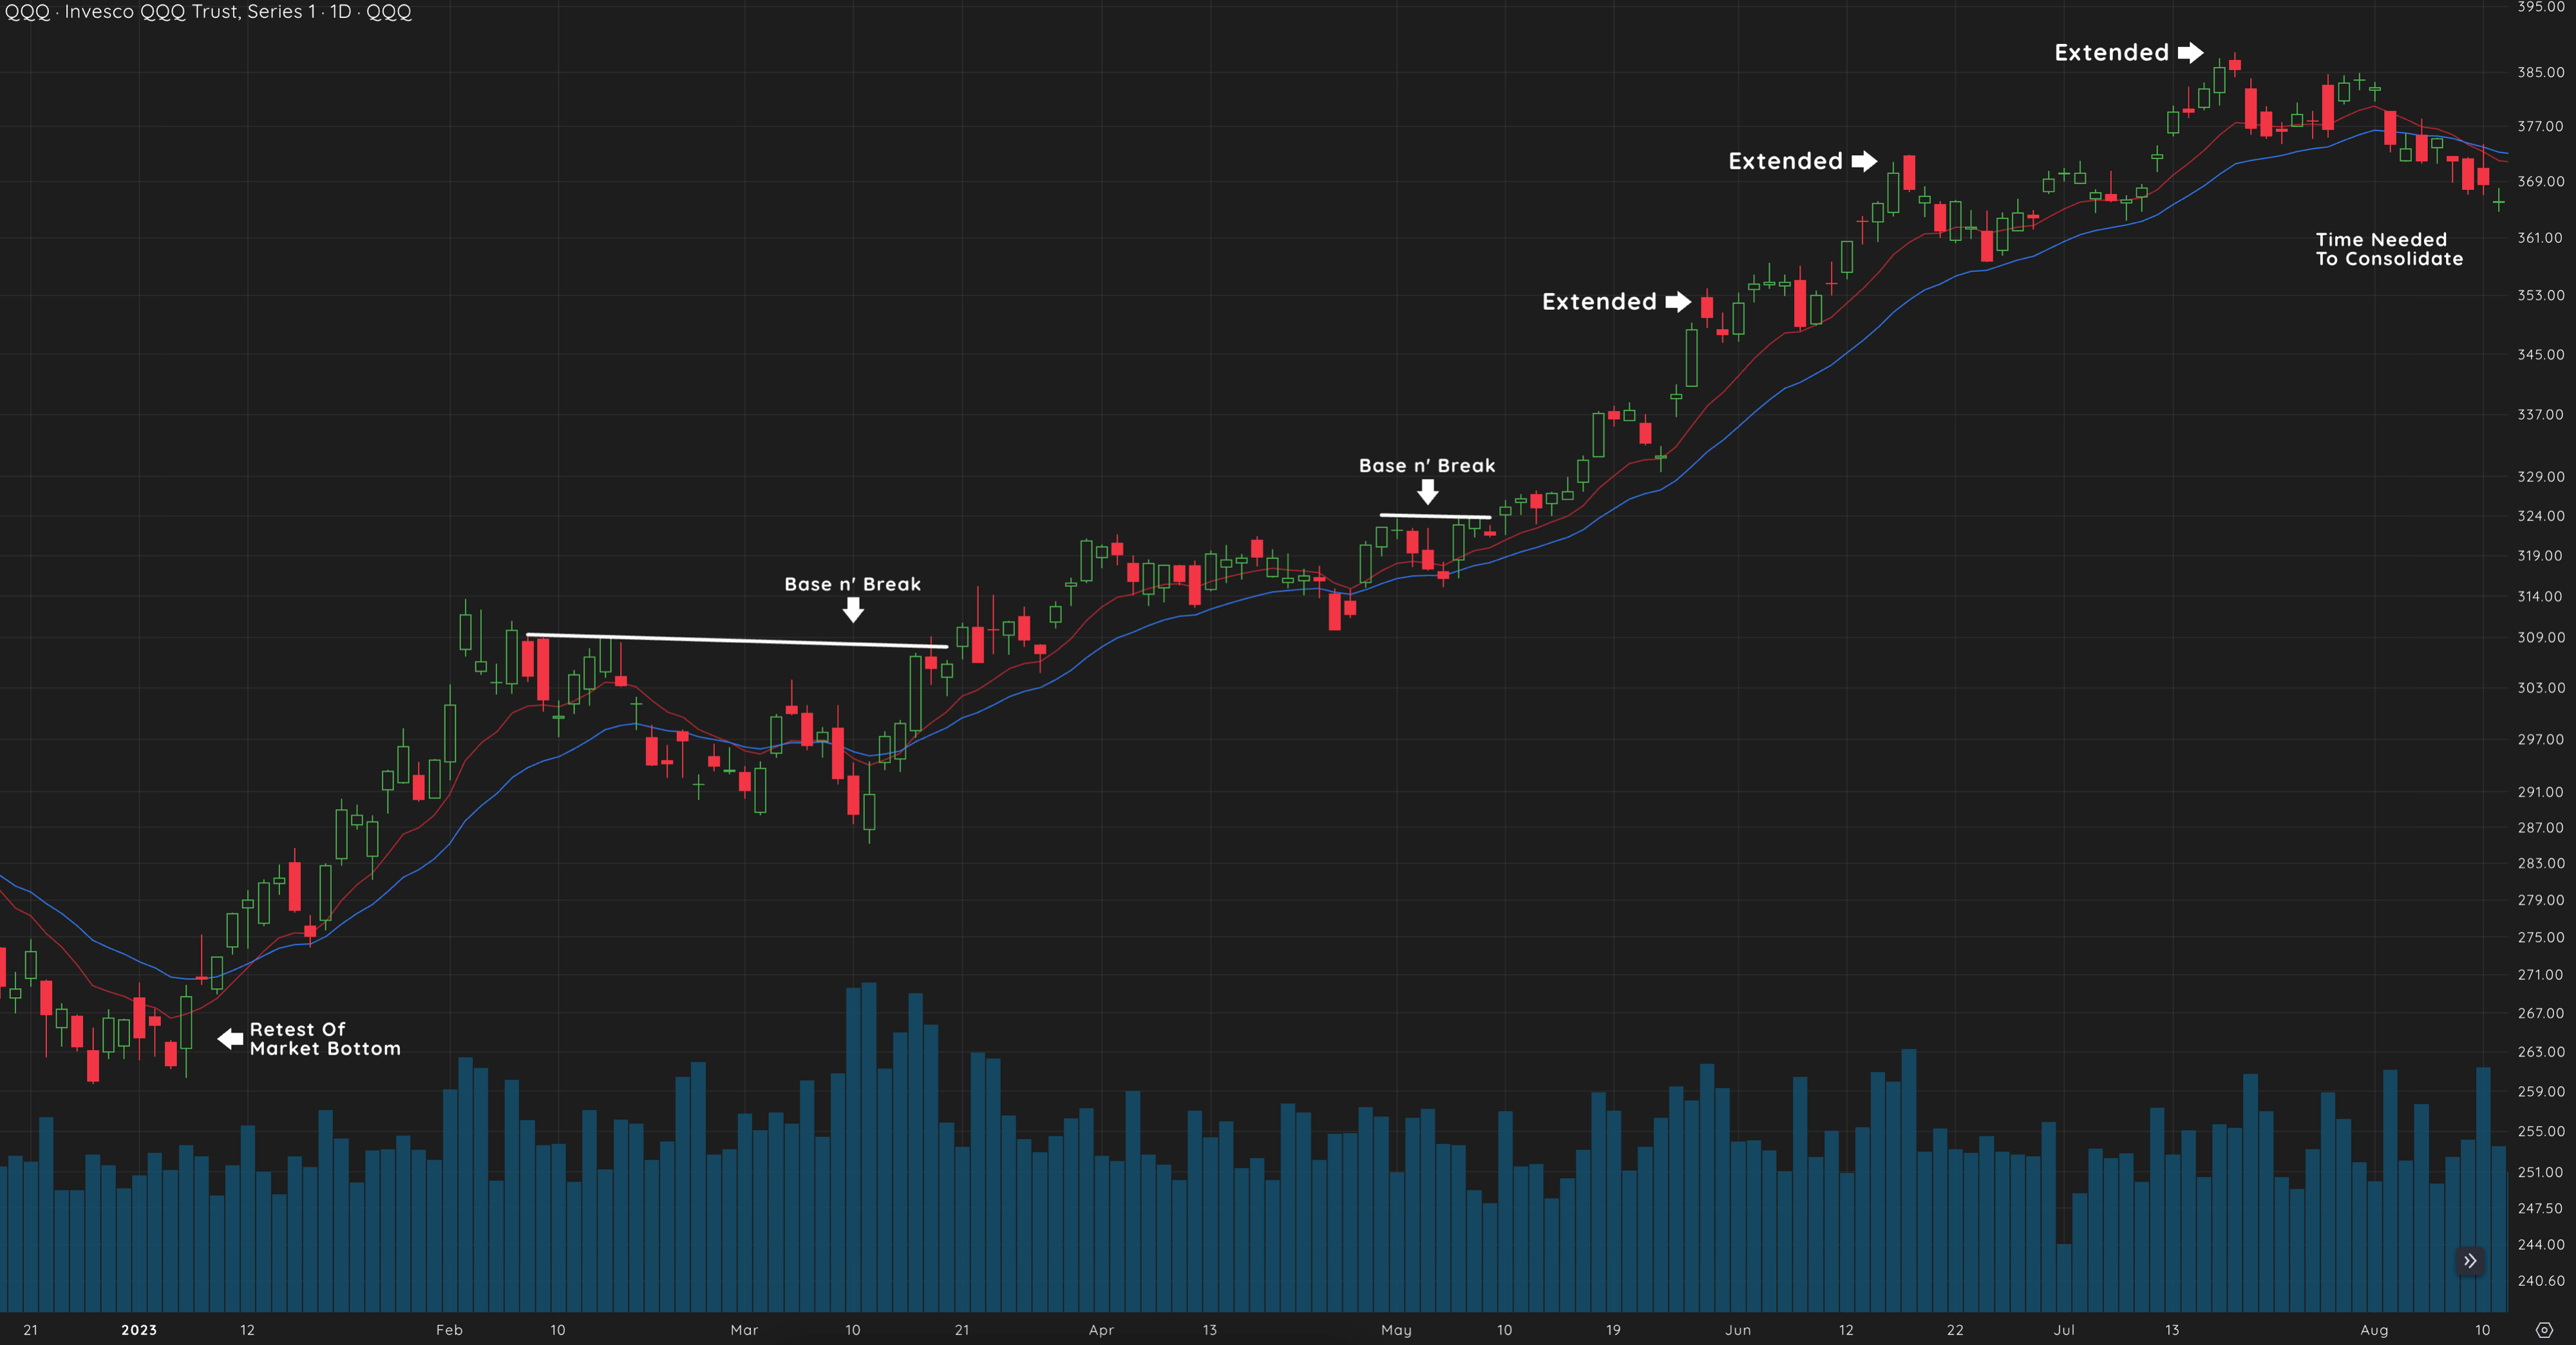Click the arrow of the topmost Extended label
Image resolution: width=2576 pixels, height=1345 pixels.
tap(2190, 53)
